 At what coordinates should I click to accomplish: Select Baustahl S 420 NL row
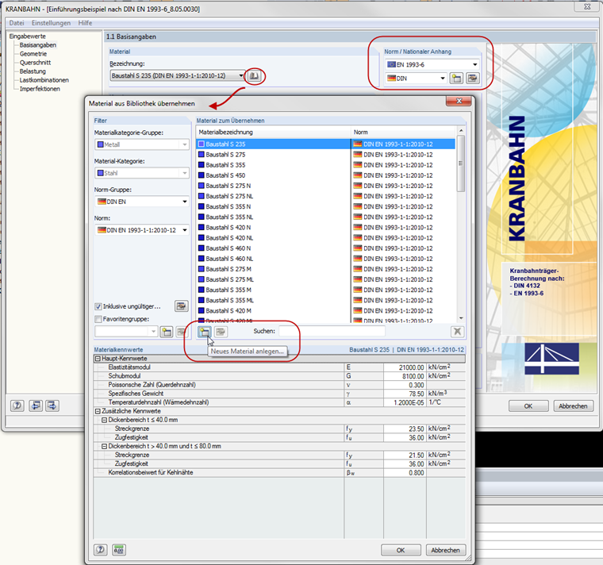[325, 238]
